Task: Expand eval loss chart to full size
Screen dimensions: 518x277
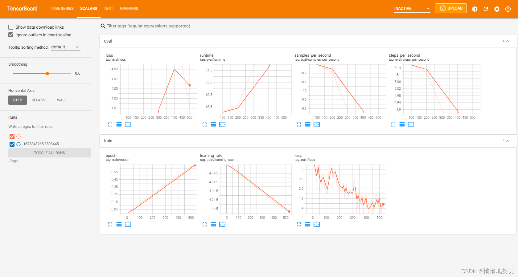Action: coord(110,124)
